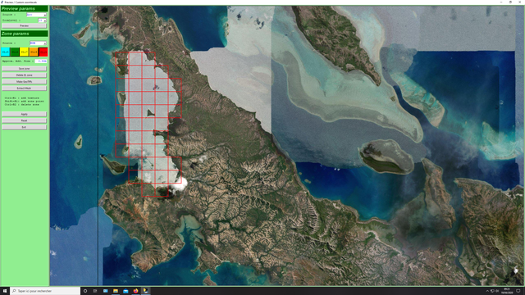Click the Approx. Add. Size value field
Screen dimensions: 525x295
click(41, 61)
